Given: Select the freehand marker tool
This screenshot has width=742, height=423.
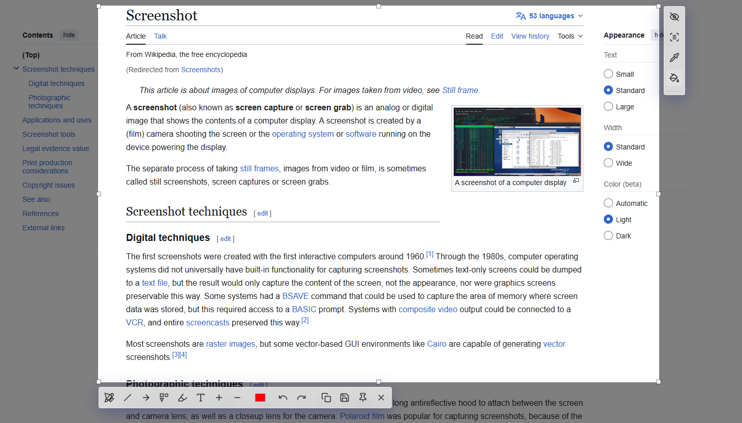Looking at the screenshot, I should coord(109,398).
